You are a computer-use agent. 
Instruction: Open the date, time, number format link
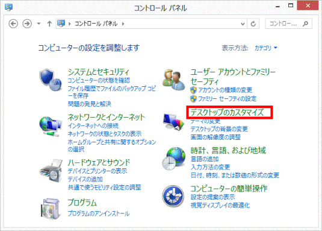(x=235, y=176)
